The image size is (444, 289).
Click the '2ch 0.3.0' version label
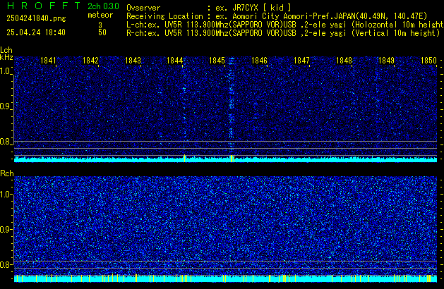(103, 6)
